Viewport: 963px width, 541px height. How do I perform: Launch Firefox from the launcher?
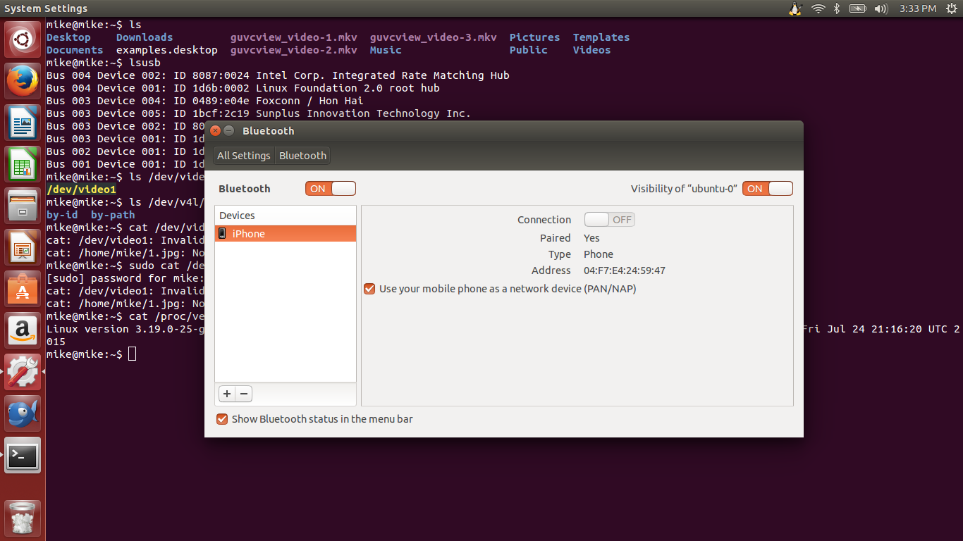click(x=23, y=81)
